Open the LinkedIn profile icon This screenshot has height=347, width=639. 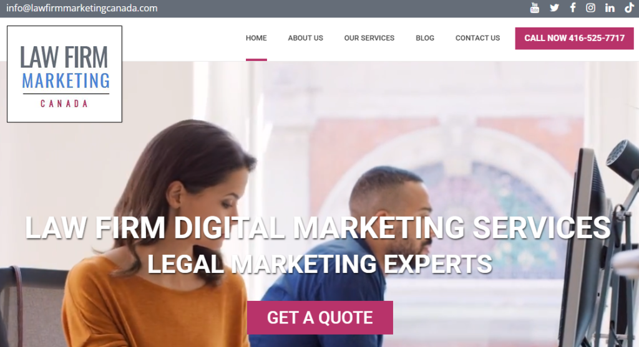[x=610, y=7]
